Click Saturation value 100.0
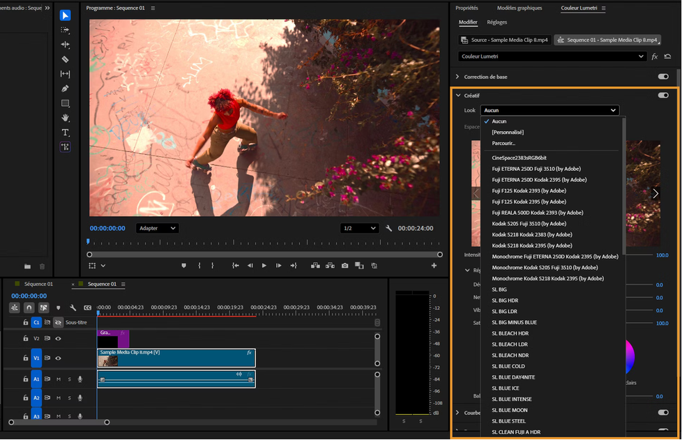Screen dimensions: 682x440 [662, 324]
